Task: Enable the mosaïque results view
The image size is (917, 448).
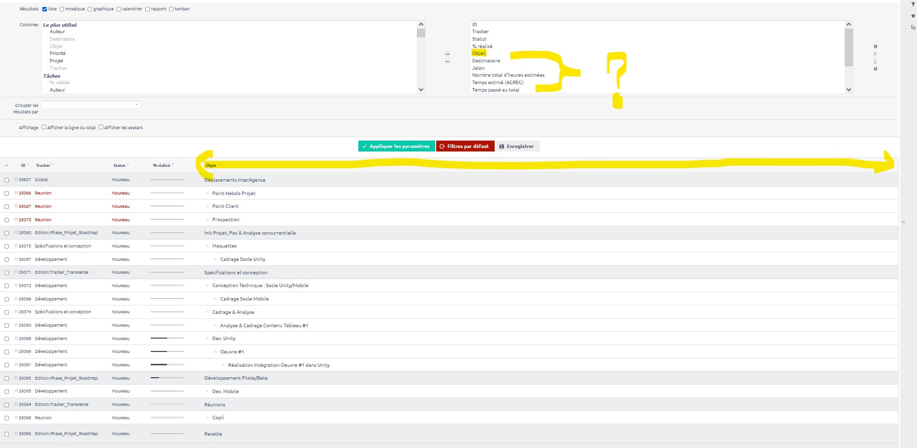Action: [62, 9]
